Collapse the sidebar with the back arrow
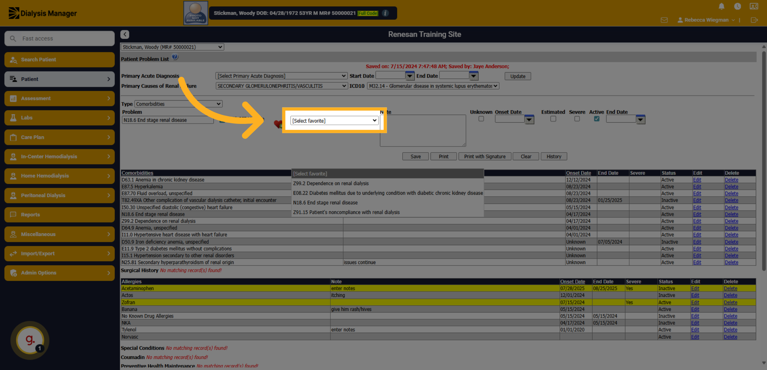767x370 pixels. 125,34
